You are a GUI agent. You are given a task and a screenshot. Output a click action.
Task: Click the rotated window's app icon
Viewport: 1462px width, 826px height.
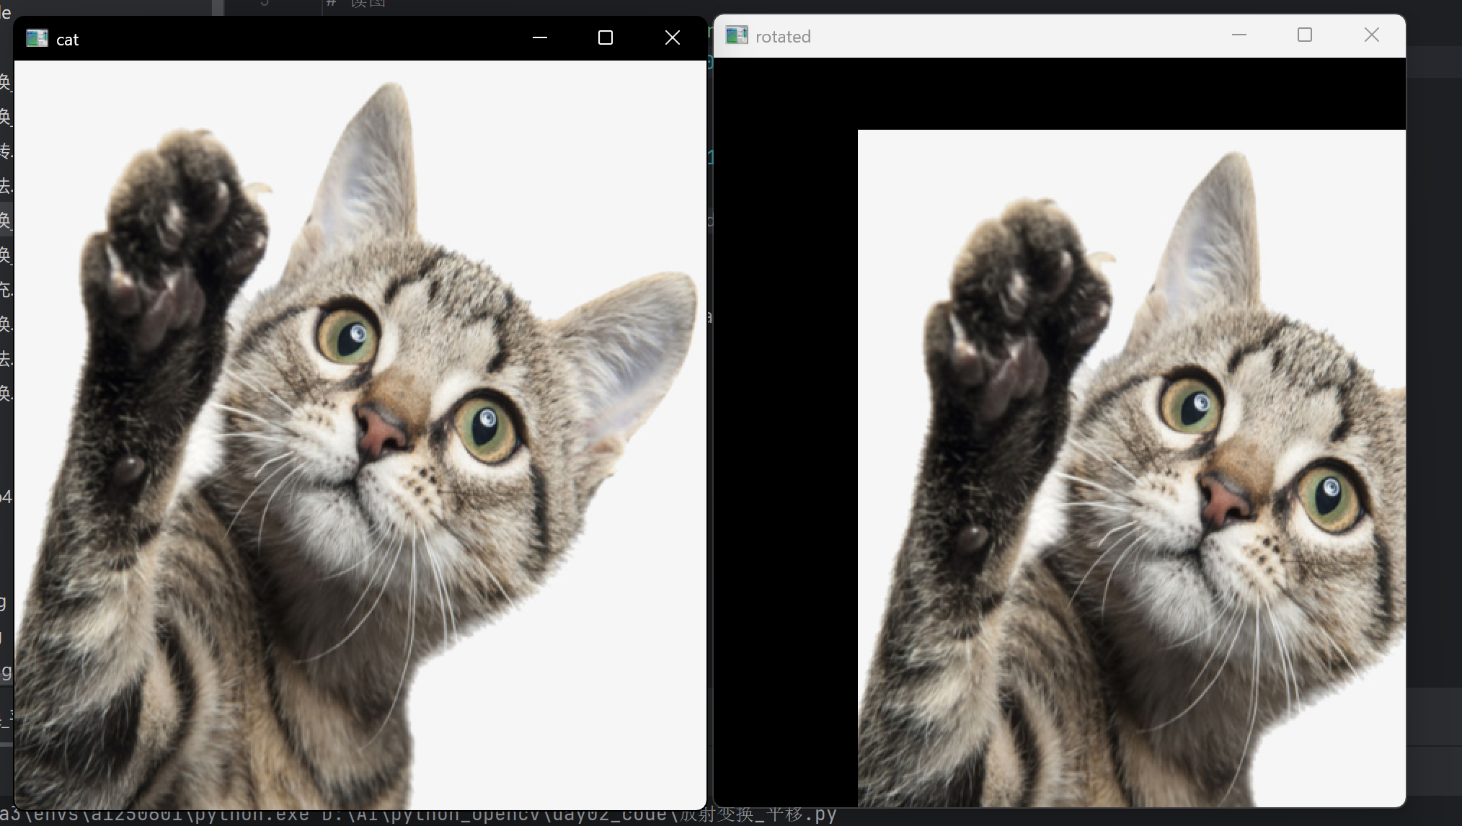[x=737, y=35]
